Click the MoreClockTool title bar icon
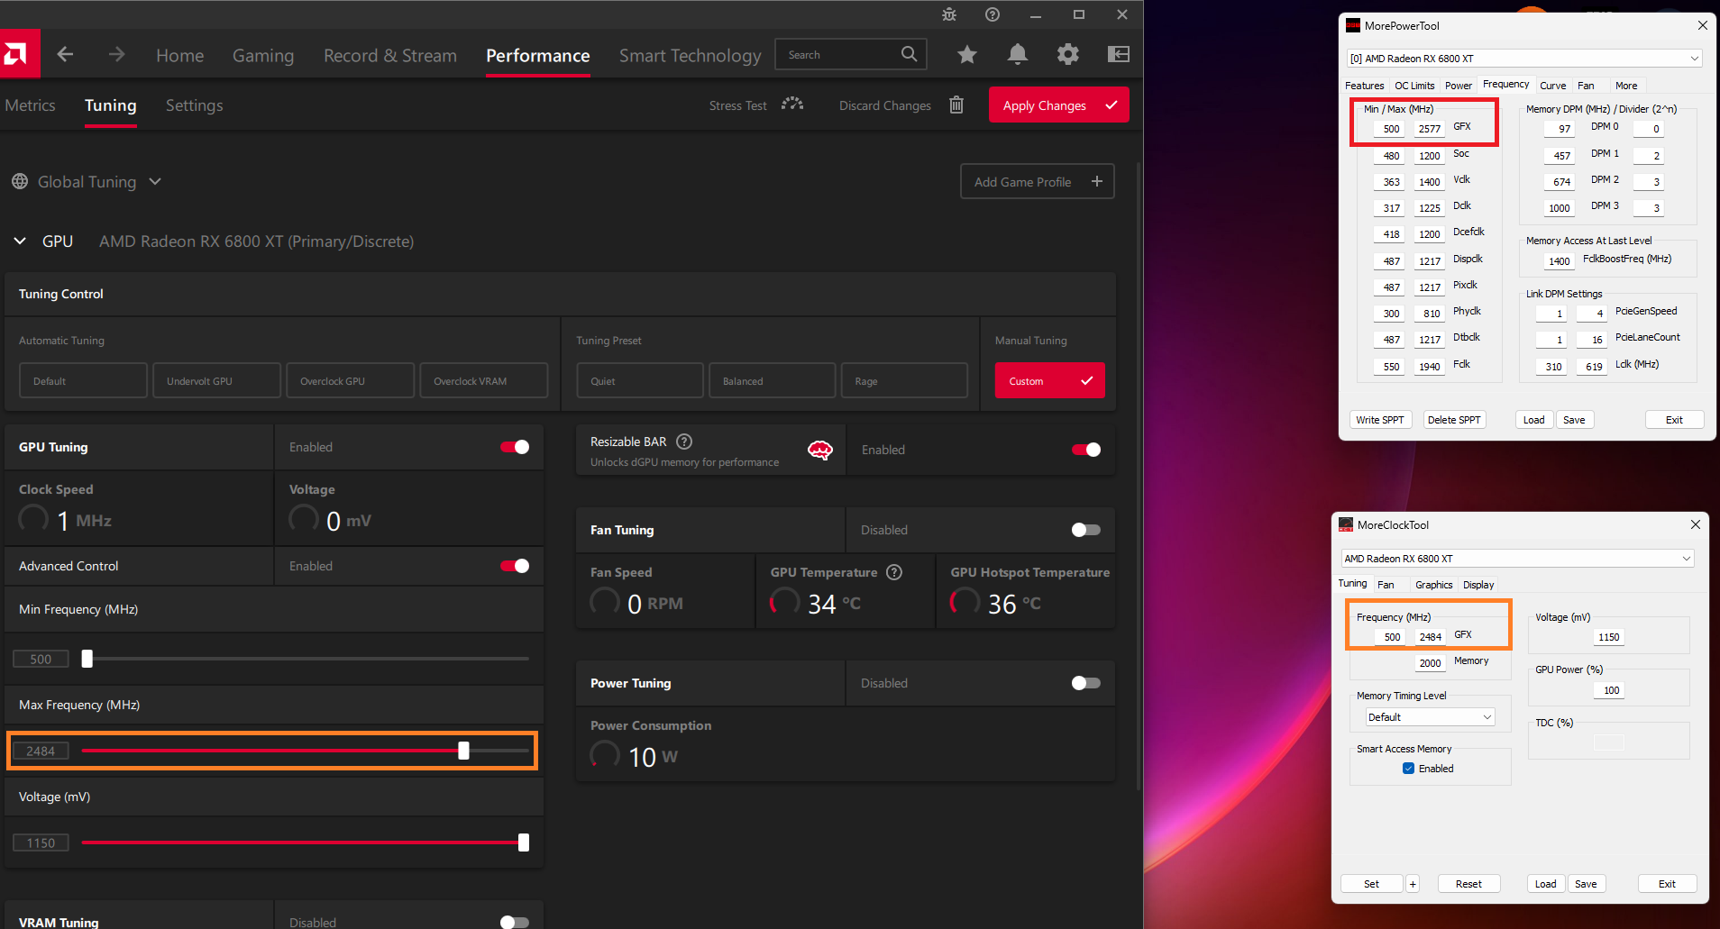Image resolution: width=1720 pixels, height=929 pixels. [1346, 524]
